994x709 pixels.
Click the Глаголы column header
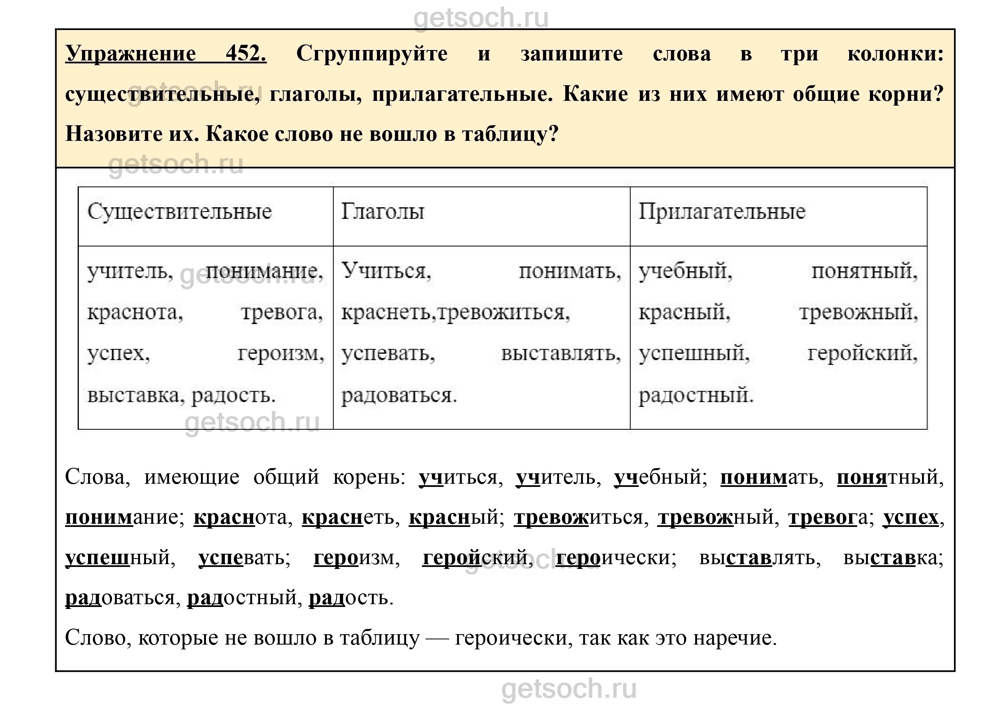(x=383, y=212)
